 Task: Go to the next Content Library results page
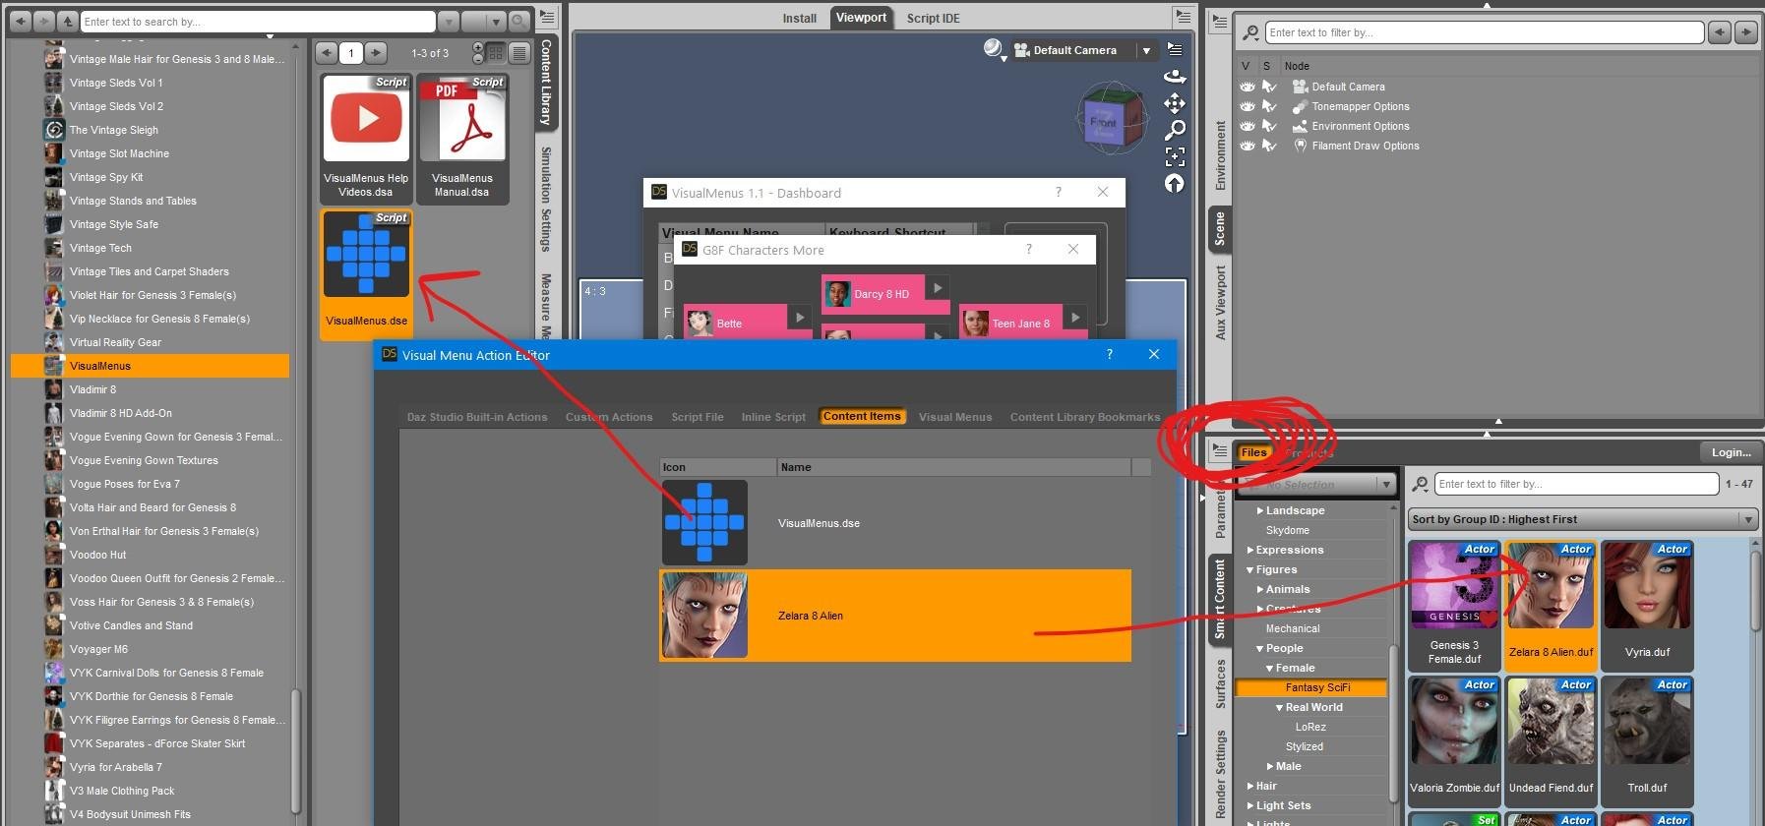tap(376, 53)
